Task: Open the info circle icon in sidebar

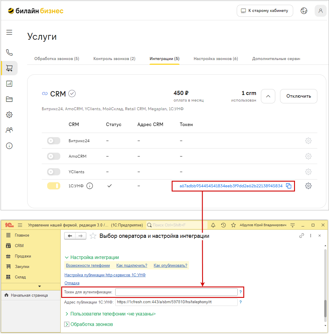Action: click(9, 146)
